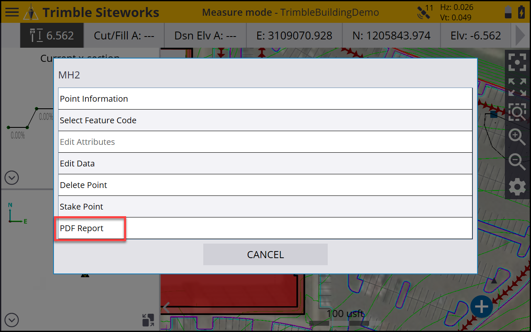Collapse the side panel left arrow

(x=166, y=308)
